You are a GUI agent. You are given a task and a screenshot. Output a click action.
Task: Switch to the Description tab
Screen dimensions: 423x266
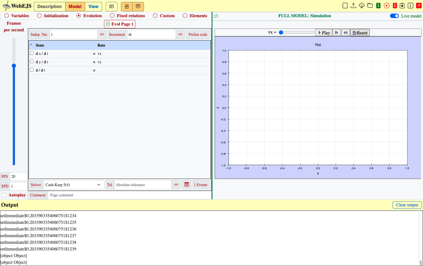point(50,6)
